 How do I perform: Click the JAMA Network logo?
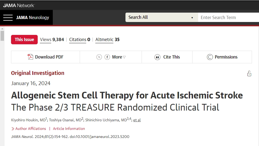coord(19,5)
